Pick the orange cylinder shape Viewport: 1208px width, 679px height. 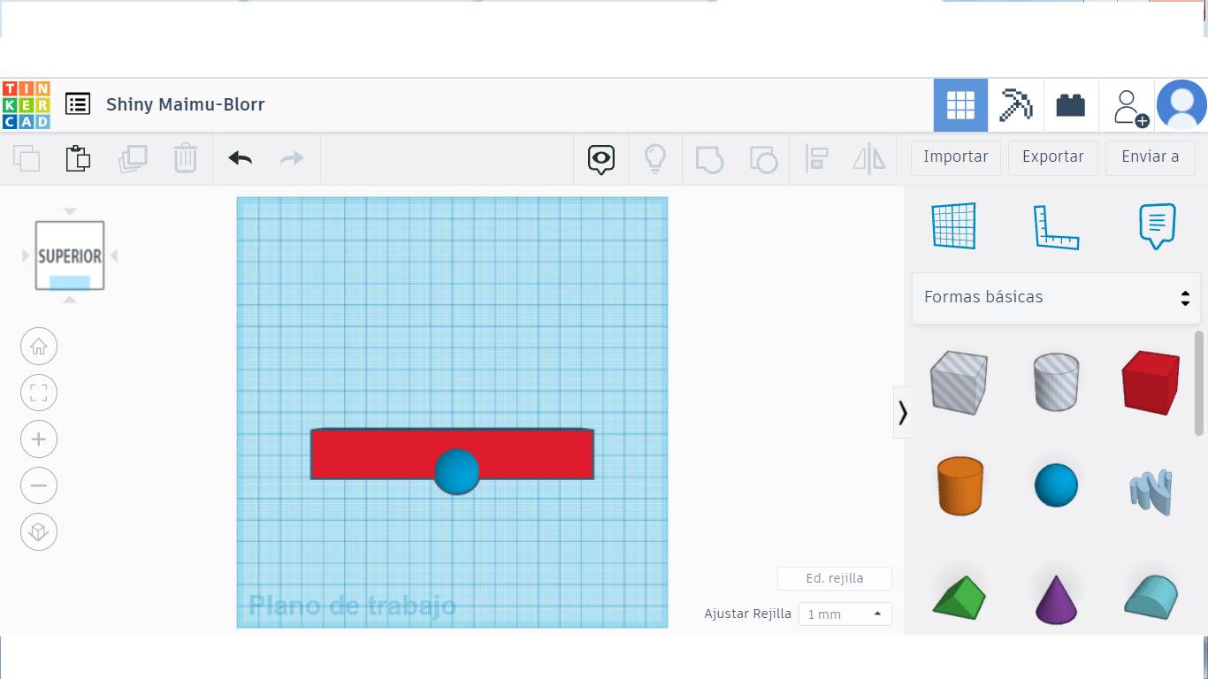[960, 485]
